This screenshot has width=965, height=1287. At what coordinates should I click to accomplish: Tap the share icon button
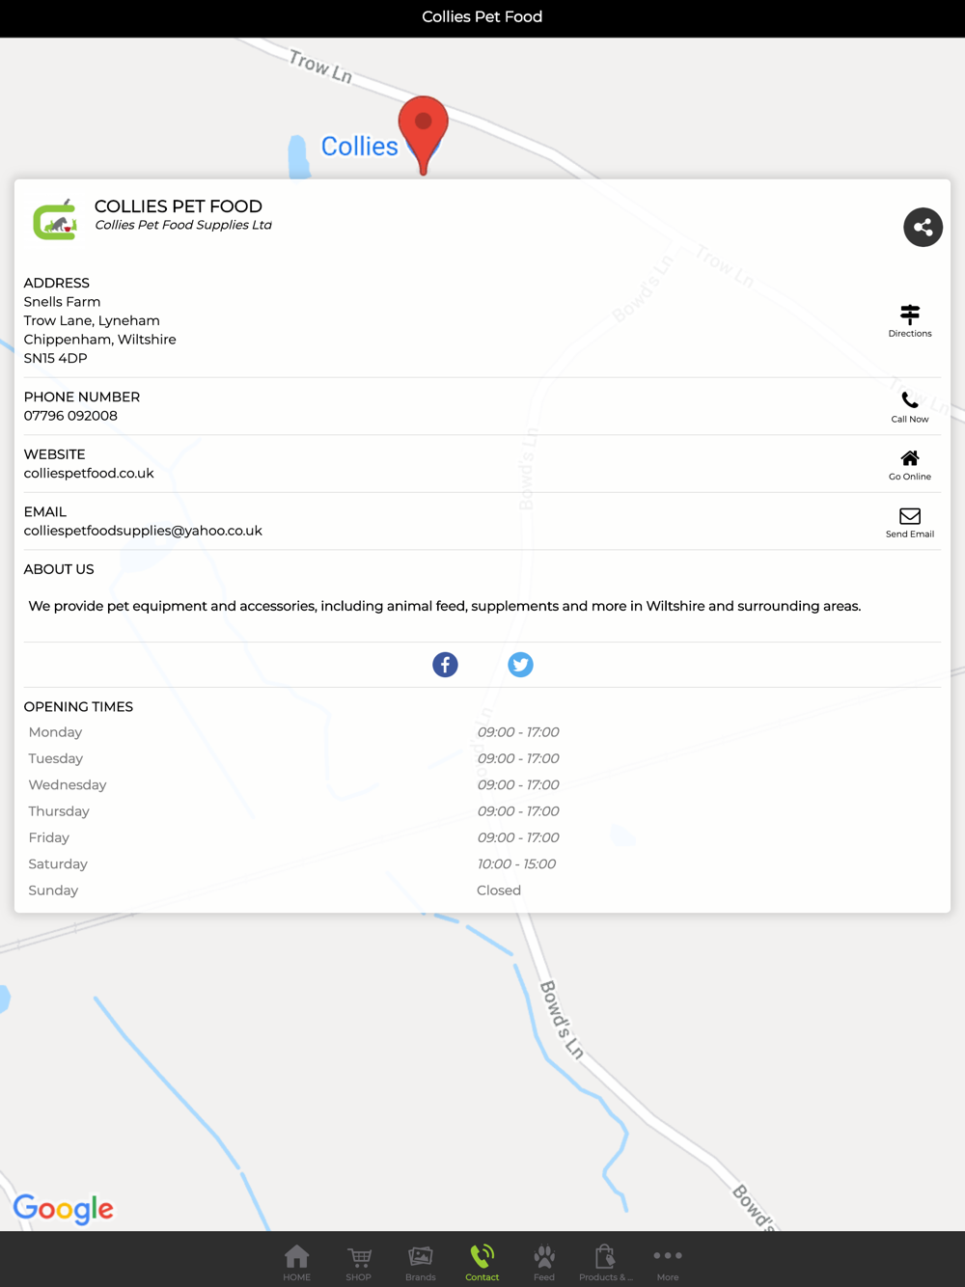(923, 228)
